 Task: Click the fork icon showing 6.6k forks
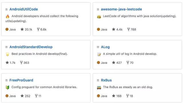click(x=38, y=29)
